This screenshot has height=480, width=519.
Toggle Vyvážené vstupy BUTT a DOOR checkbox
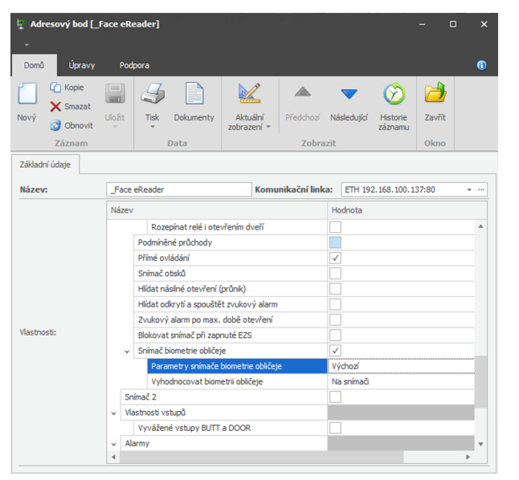click(335, 428)
